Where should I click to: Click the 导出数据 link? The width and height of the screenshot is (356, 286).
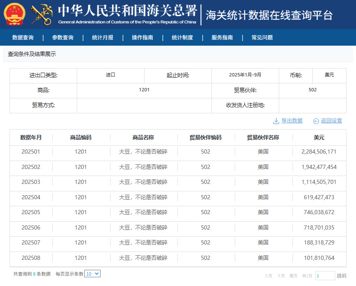click(292, 121)
